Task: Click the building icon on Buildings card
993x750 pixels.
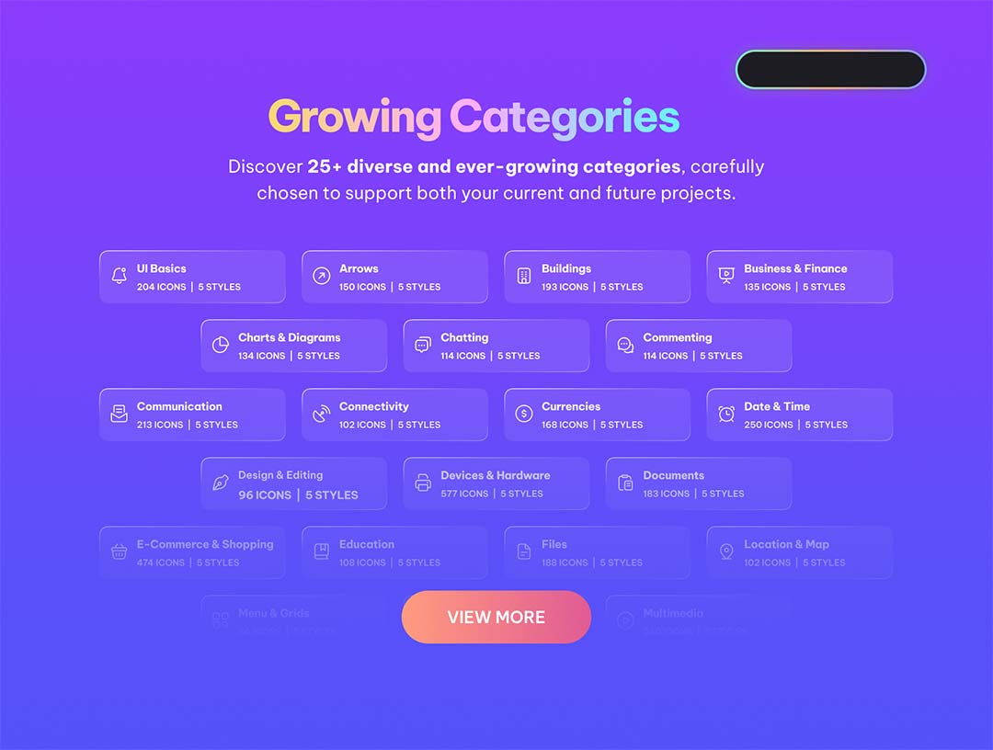Action: (523, 277)
